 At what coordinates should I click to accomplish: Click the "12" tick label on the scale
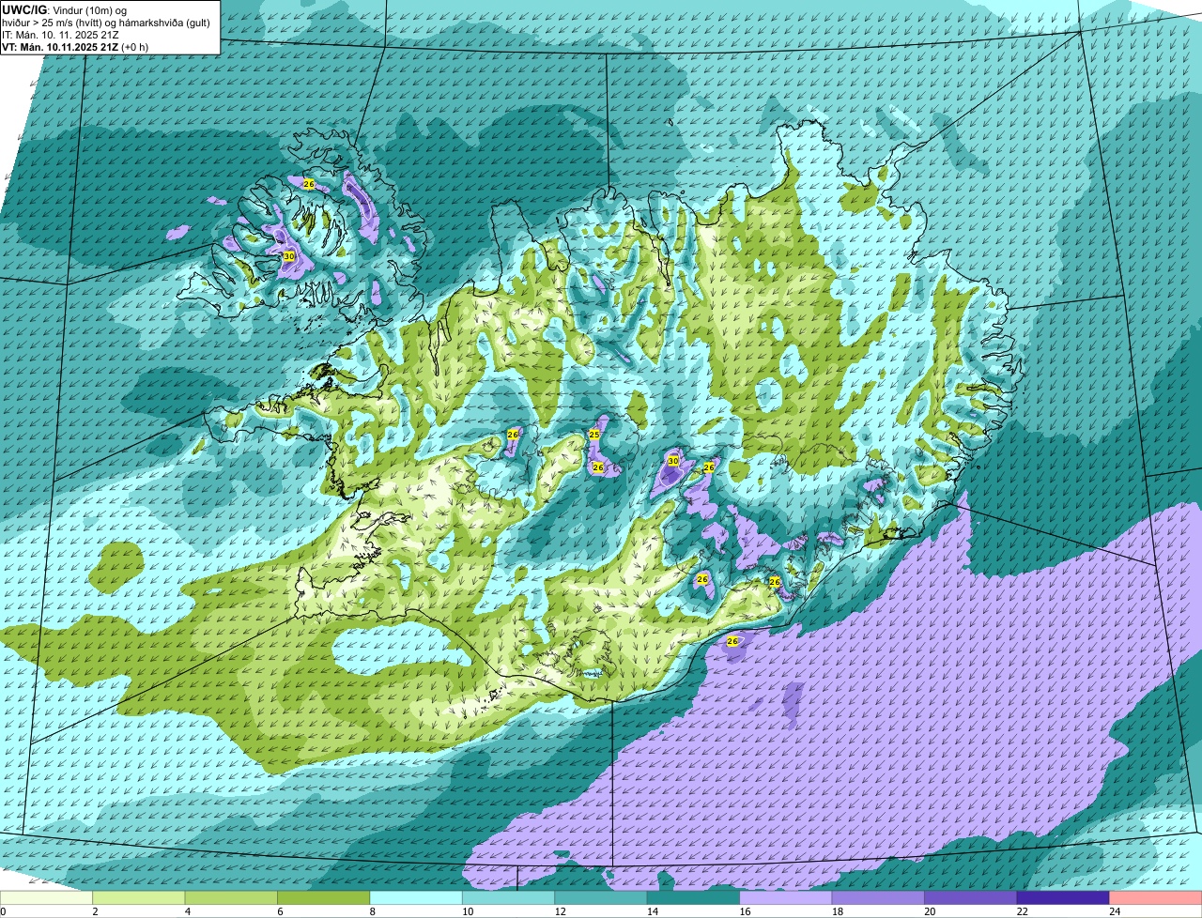559,911
